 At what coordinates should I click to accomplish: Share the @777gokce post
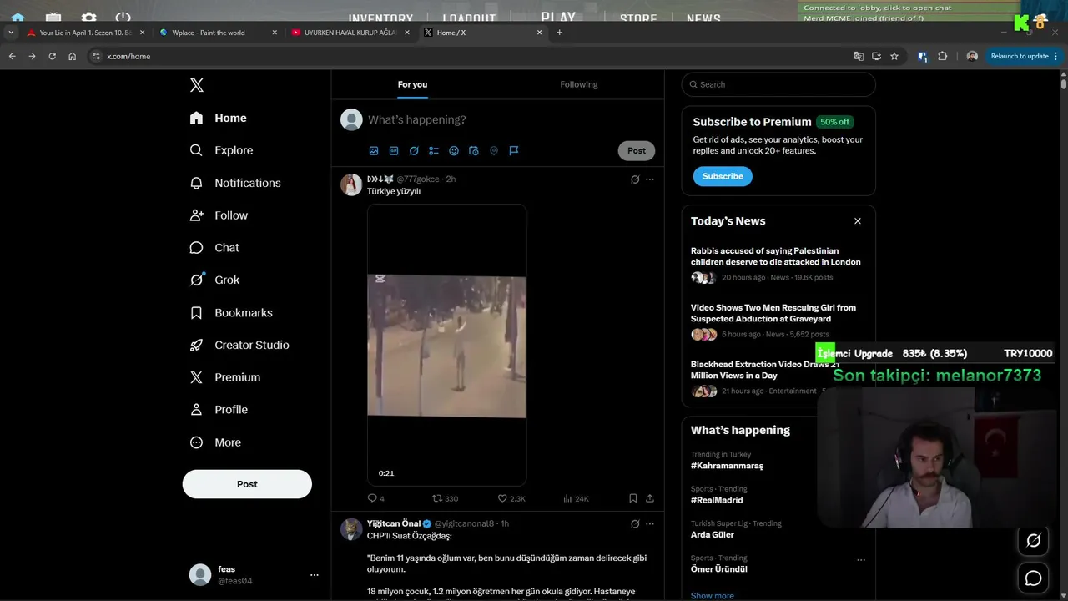(x=650, y=498)
